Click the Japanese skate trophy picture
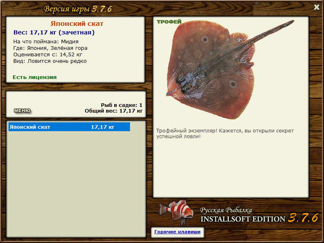This screenshot has width=324, height=243. point(230,69)
